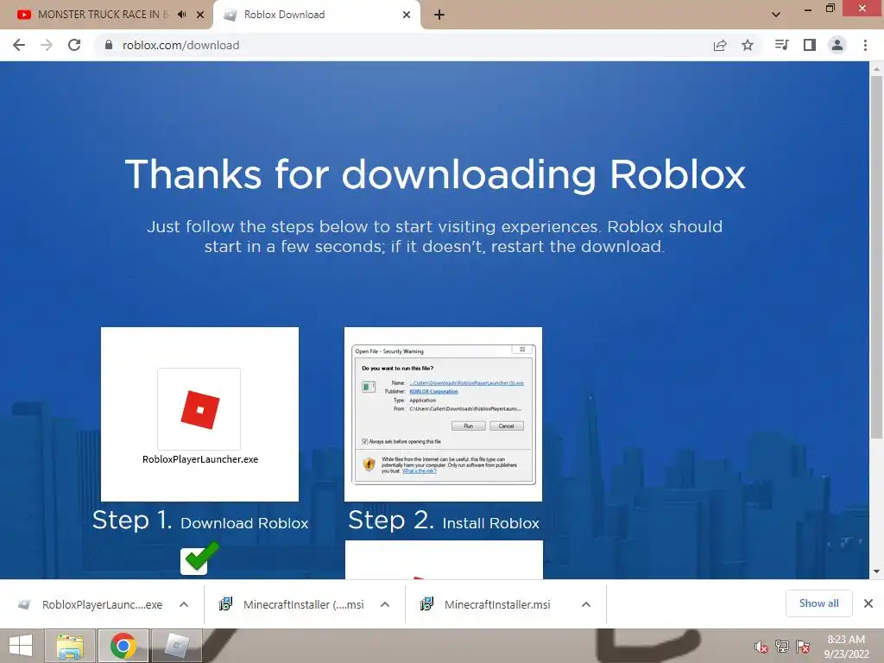Click Thanks for downloading Roblox heading
Viewport: 884px width, 663px height.
pos(435,174)
